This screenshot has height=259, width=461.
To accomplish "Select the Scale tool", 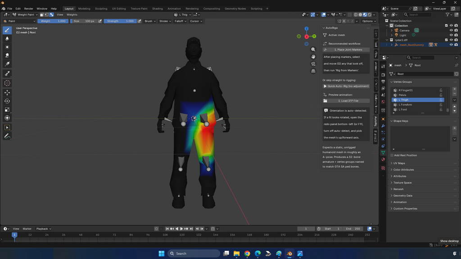I will (7, 110).
